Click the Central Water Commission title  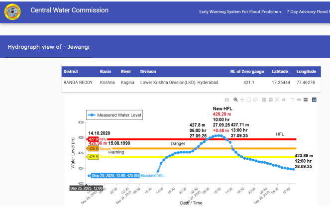point(69,10)
